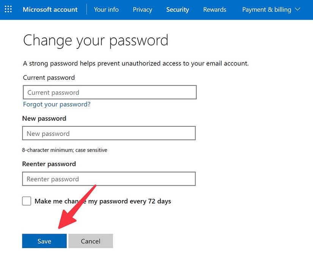Viewport: 313px width, 256px height.
Task: Open the Your info page
Action: pos(106,9)
